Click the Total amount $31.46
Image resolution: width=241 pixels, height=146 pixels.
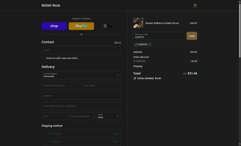192,73
